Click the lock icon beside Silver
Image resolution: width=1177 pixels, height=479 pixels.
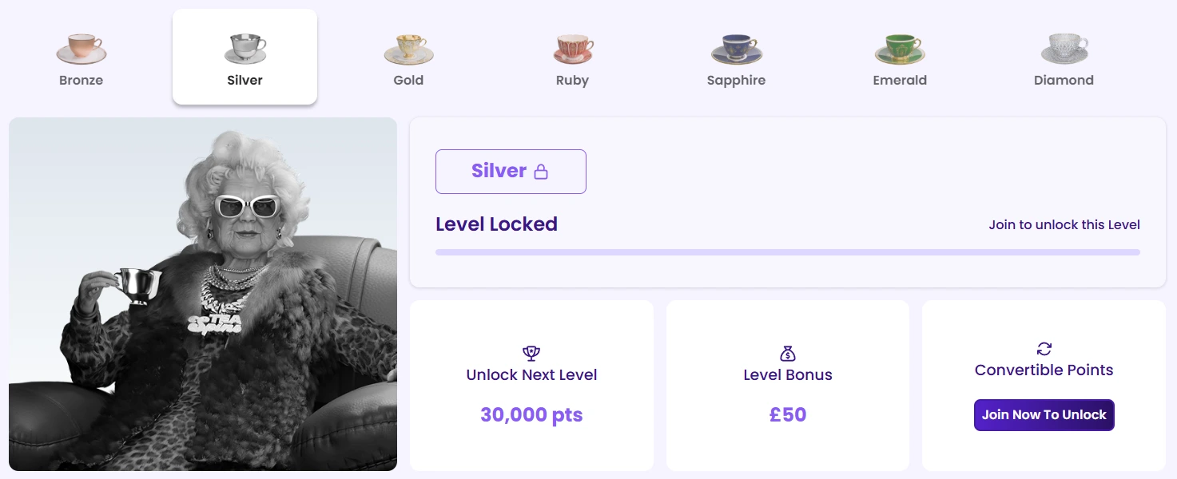[x=541, y=172]
